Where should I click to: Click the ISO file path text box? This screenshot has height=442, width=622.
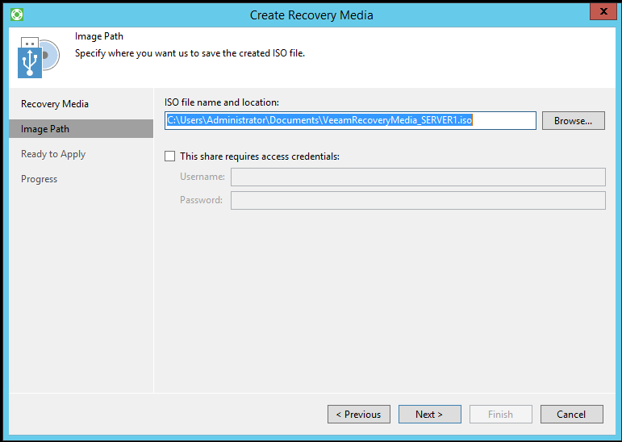[x=350, y=121]
